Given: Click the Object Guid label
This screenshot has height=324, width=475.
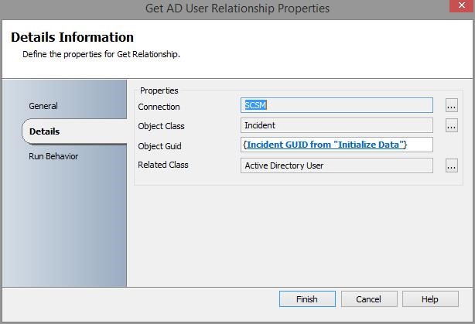Looking at the screenshot, I should pyautogui.click(x=159, y=145).
